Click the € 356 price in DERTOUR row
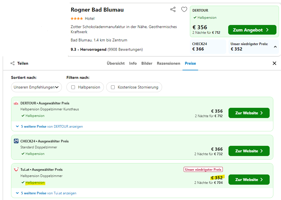 click(x=217, y=111)
